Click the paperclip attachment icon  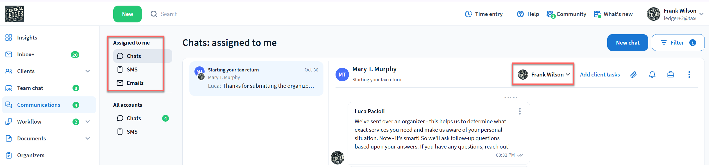point(633,75)
